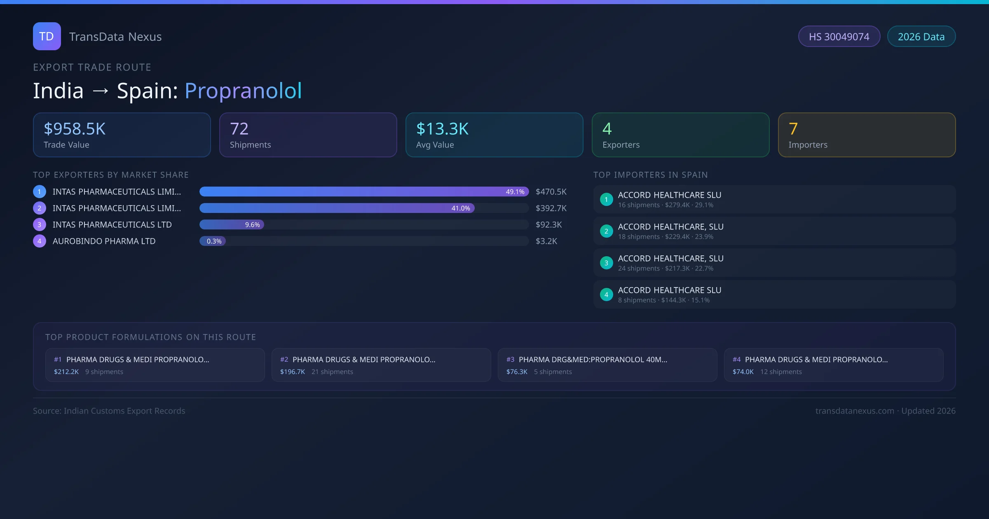Open the TOP EXPORTERS BY MARKET SHARE header

[111, 175]
